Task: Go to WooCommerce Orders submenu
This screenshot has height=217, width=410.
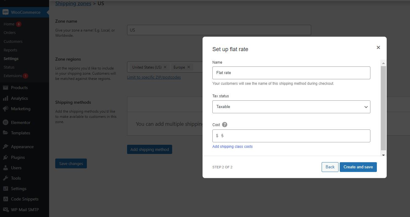Action: pyautogui.click(x=10, y=32)
